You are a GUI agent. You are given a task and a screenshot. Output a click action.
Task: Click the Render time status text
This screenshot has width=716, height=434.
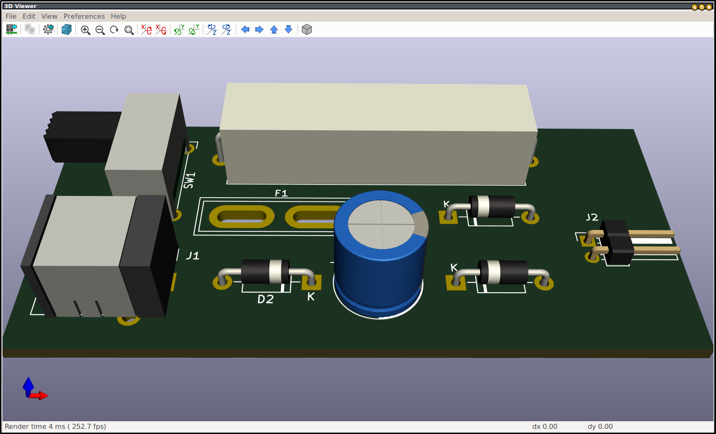point(55,426)
